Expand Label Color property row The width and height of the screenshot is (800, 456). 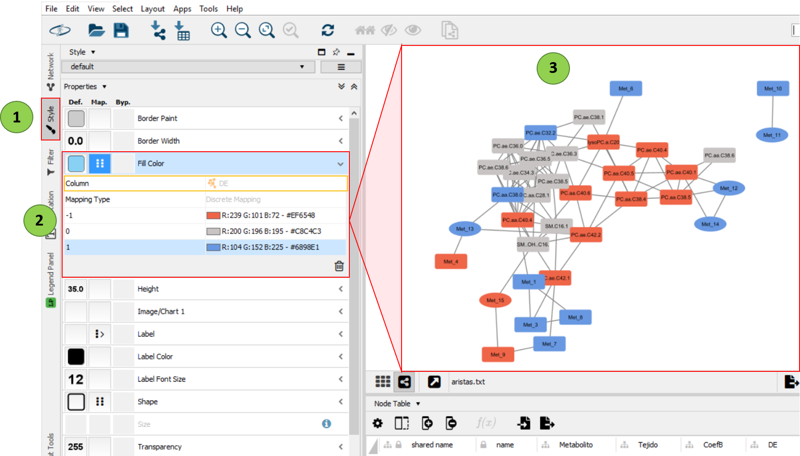coord(341,357)
